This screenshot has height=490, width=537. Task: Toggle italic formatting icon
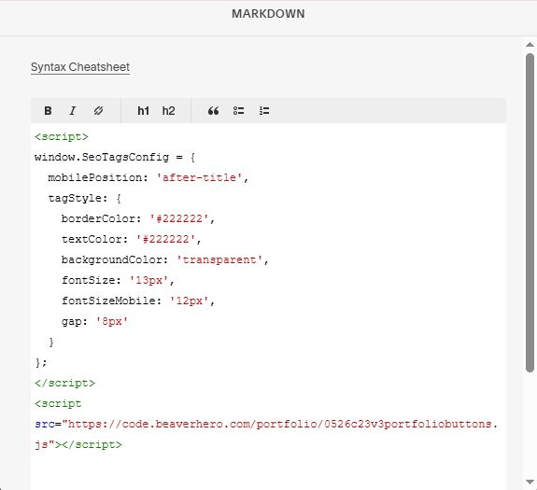pos(73,111)
